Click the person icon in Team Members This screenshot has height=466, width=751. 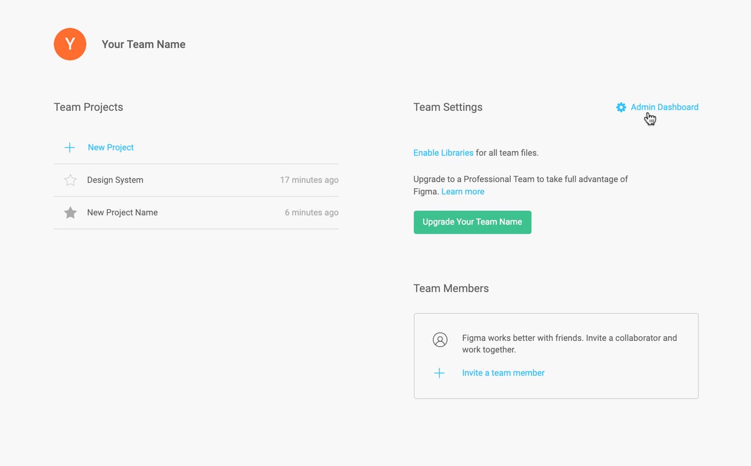440,340
